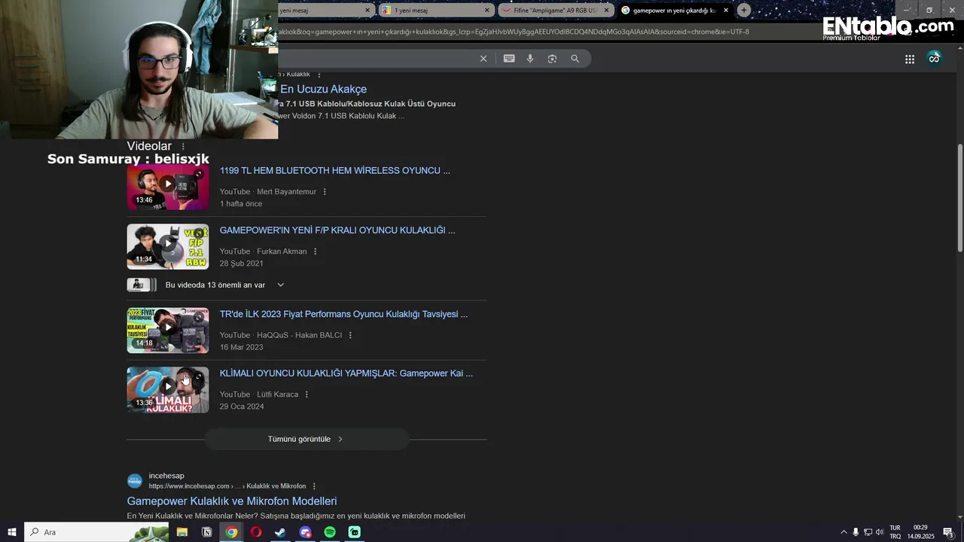
Task: Click the incehesap site favicon
Action: point(135,481)
